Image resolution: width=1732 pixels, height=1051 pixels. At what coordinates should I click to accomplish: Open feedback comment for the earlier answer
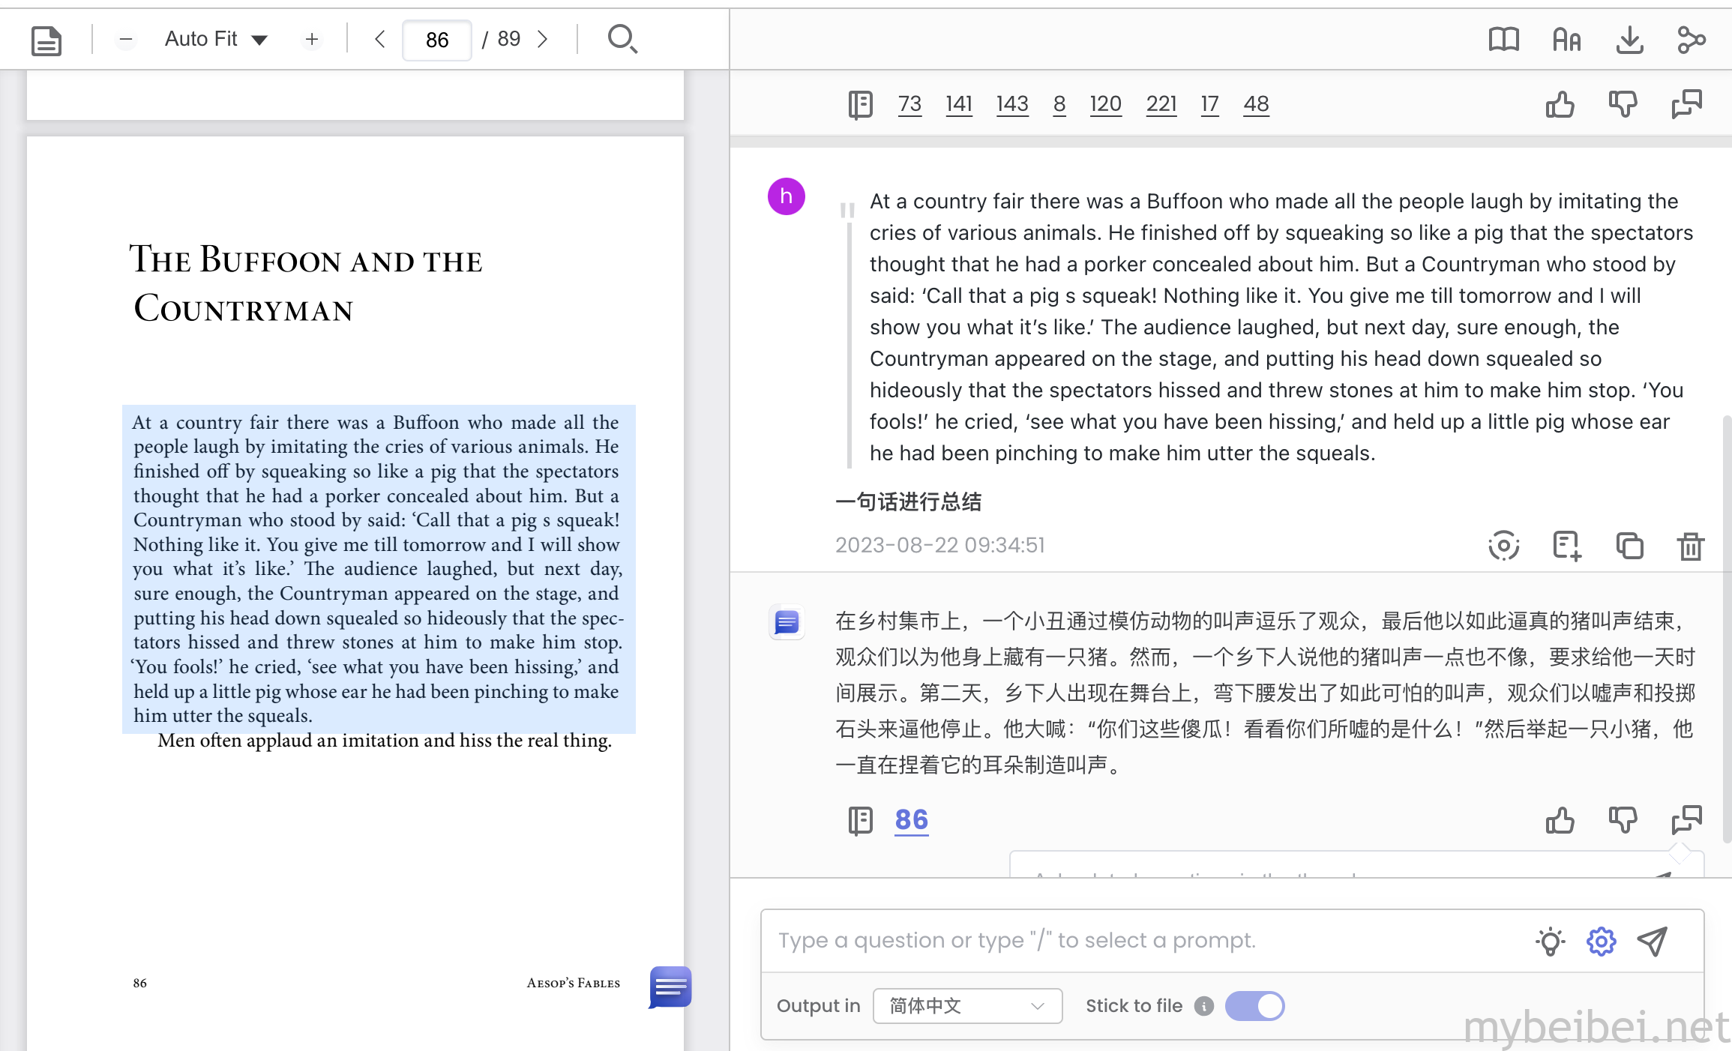coord(1686,104)
